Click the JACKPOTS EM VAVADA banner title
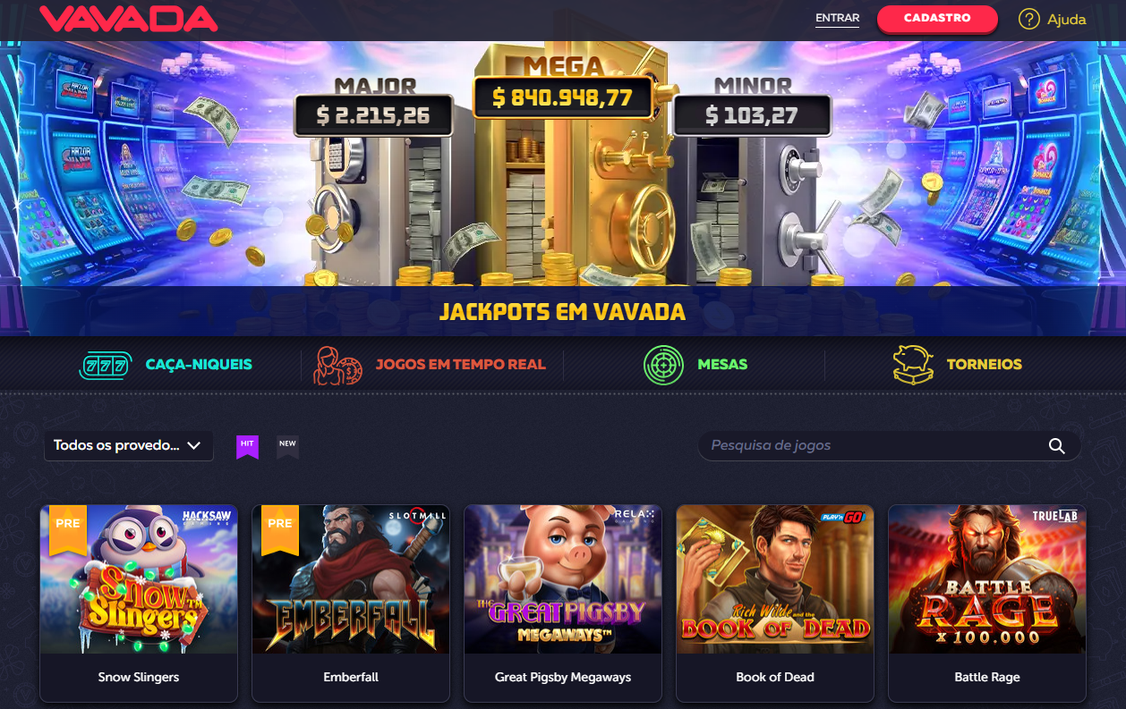1126x709 pixels. pyautogui.click(x=563, y=312)
